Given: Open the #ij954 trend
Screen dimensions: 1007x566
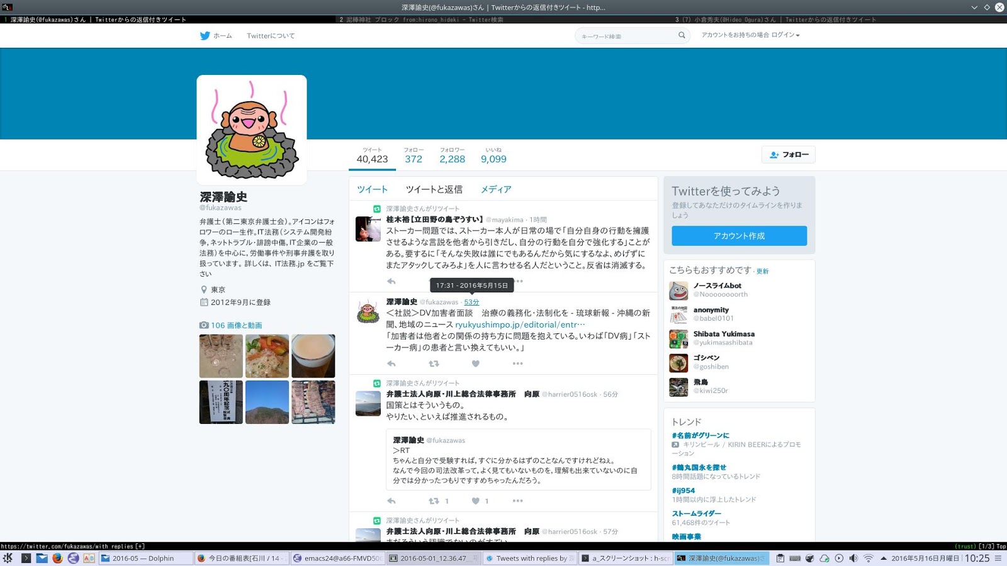Looking at the screenshot, I should pos(684,491).
